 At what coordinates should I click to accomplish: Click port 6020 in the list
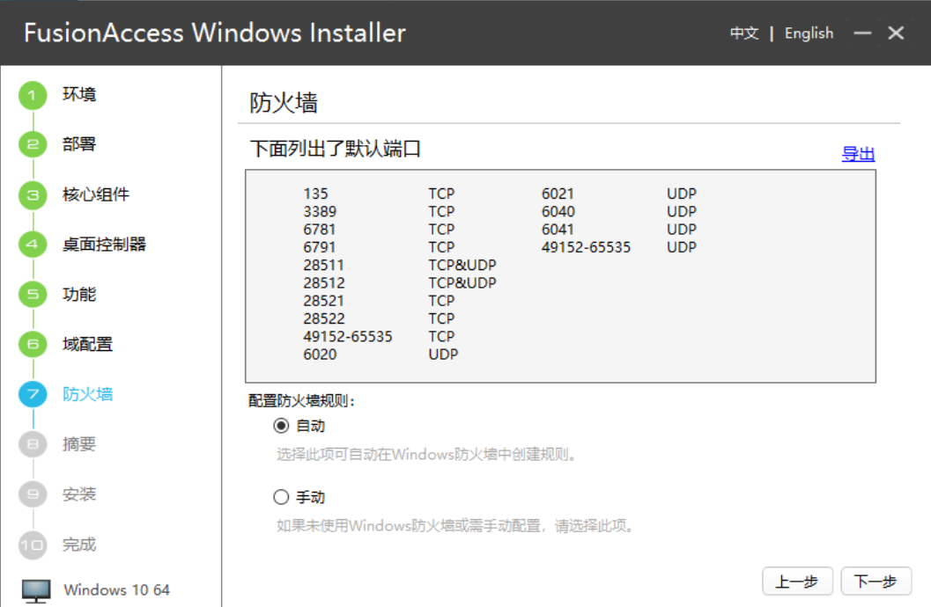pyautogui.click(x=320, y=355)
